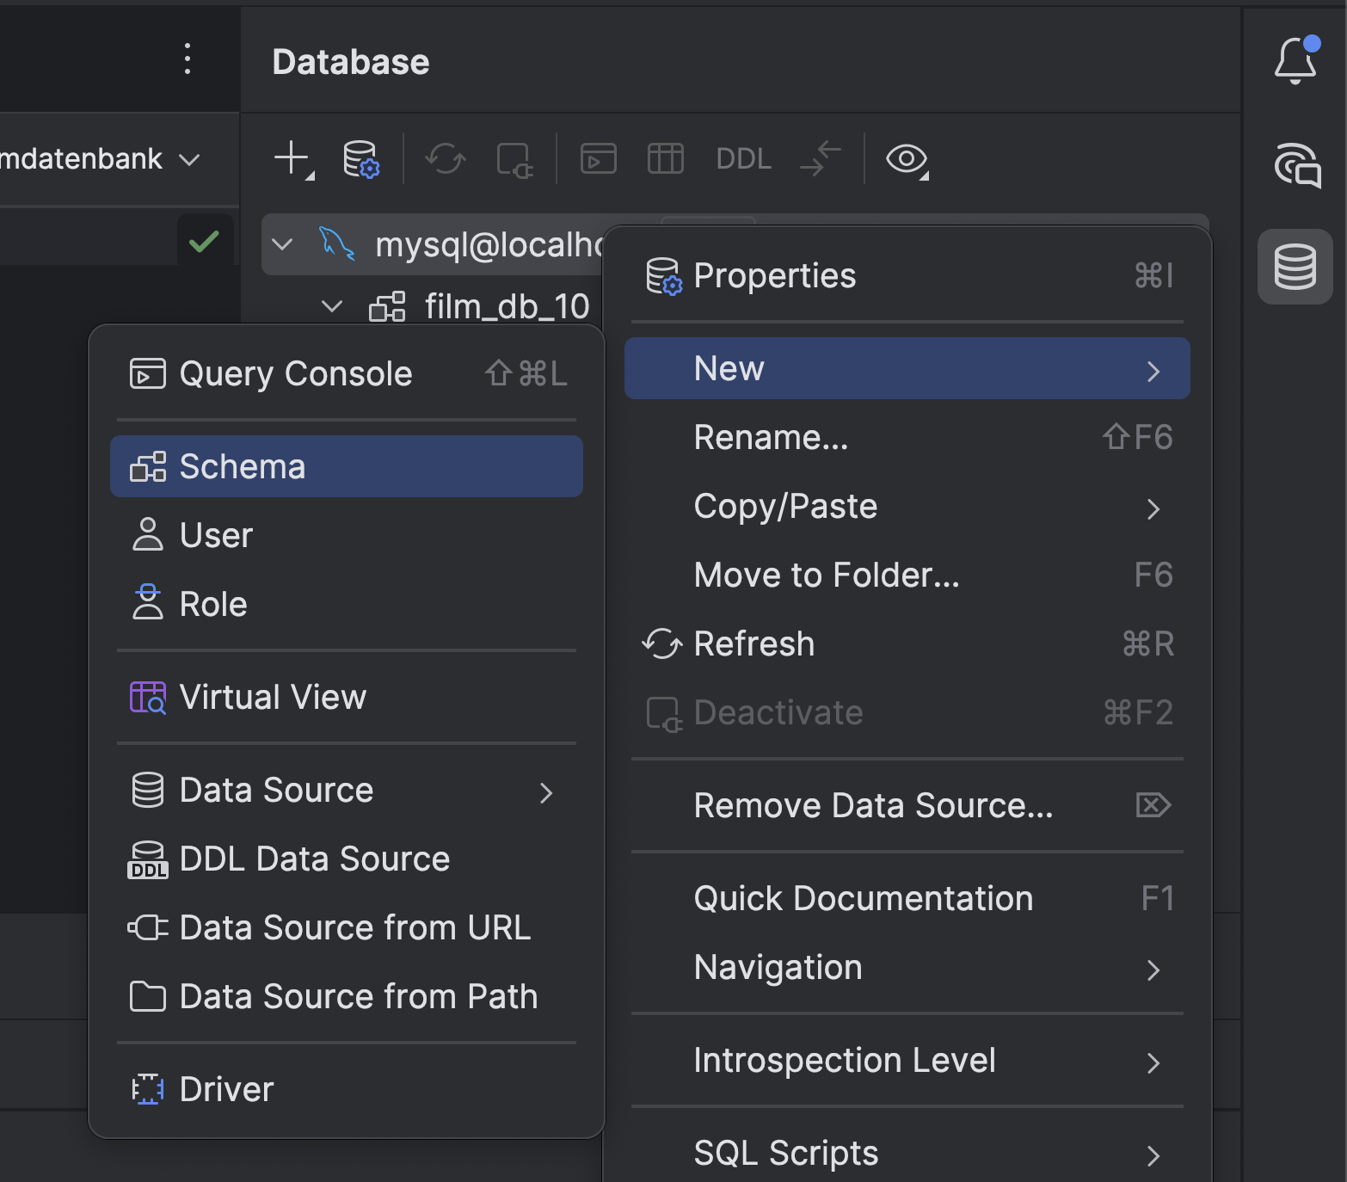1347x1182 pixels.
Task: Open Data Source Properties toolbar icon
Action: coord(361,159)
